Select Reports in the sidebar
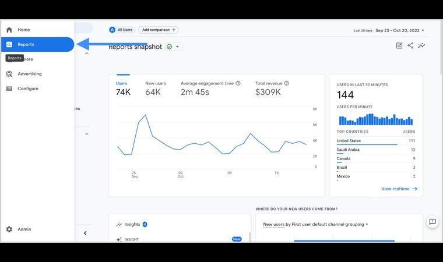The height and width of the screenshot is (262, 443). 37,44
